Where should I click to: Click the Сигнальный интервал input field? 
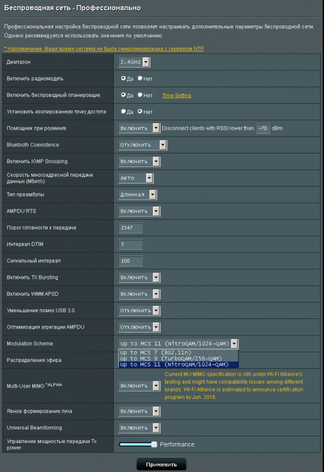pos(130,261)
